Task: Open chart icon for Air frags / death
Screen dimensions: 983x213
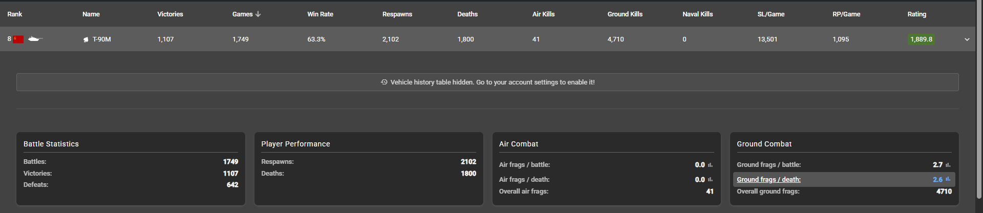Action: click(x=710, y=180)
